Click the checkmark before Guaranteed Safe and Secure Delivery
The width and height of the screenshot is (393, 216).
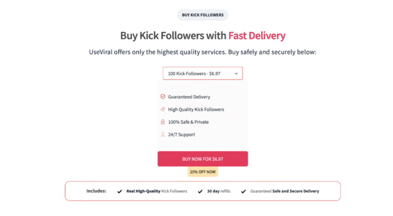tap(243, 191)
